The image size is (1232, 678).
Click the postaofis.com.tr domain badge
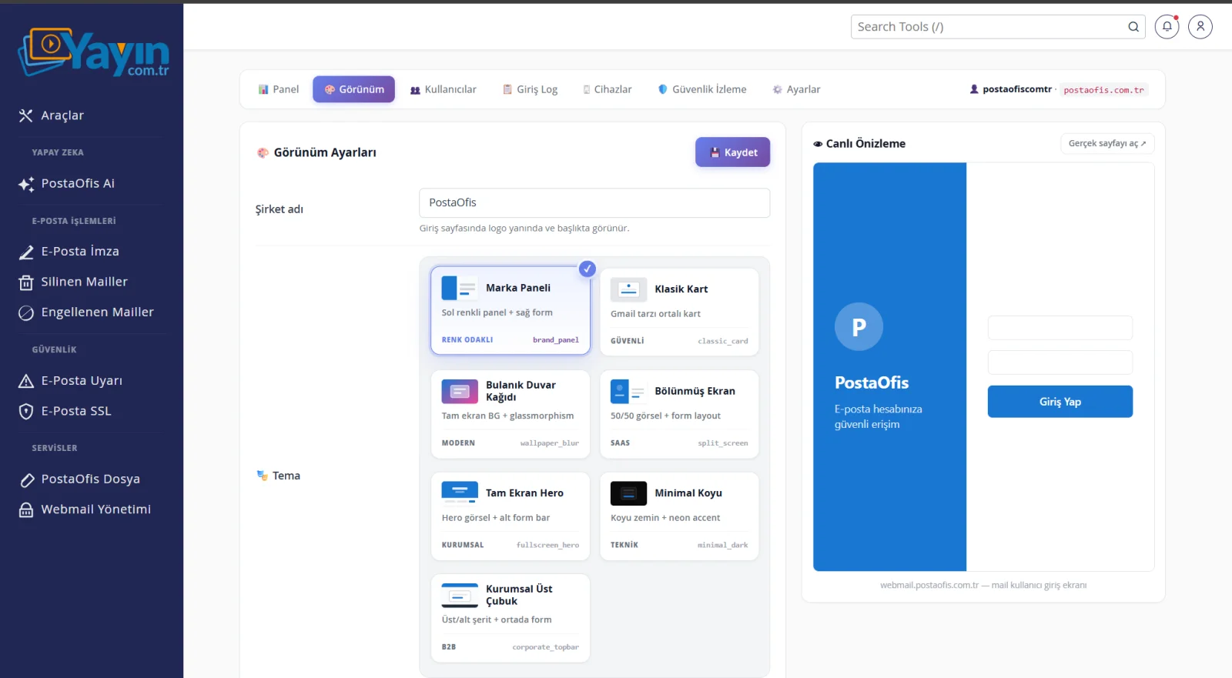(x=1103, y=90)
